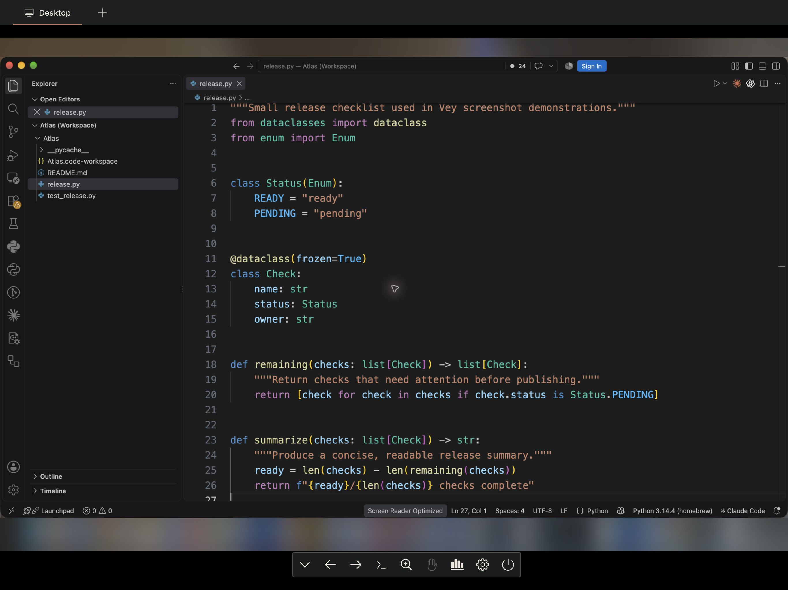Click the ChatGPT icon in editor toolbar

(750, 84)
